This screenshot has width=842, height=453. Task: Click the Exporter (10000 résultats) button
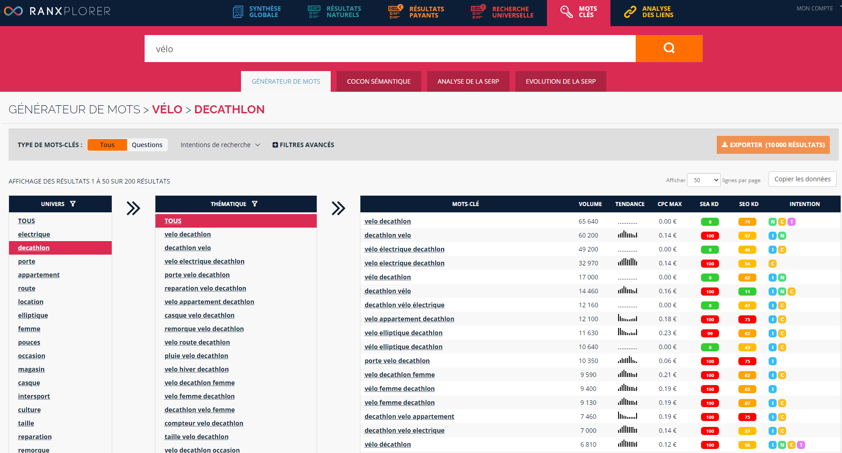773,145
